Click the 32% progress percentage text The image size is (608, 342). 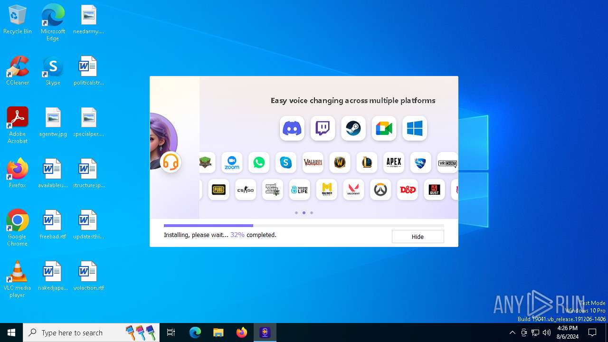pyautogui.click(x=237, y=235)
